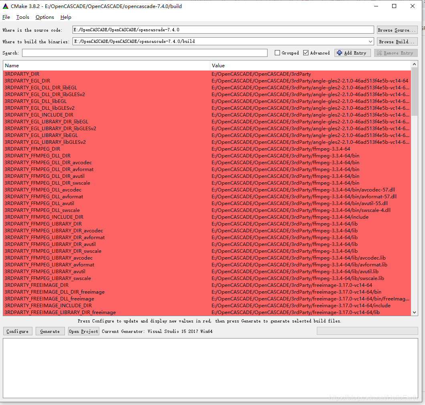Edit value ending lib/swscale.lib
This screenshot has height=405, width=425.
[298, 278]
